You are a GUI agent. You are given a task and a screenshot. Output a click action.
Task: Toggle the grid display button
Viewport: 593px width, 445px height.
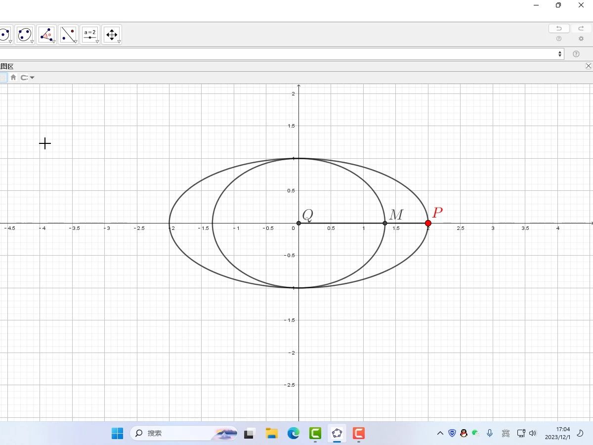[x=3, y=77]
